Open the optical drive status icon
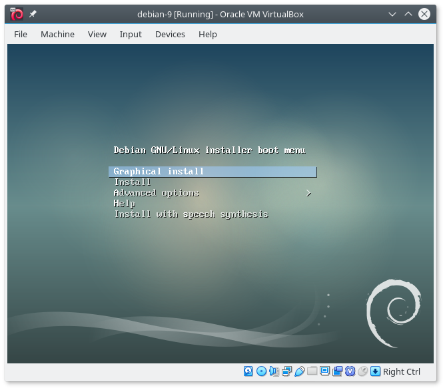This screenshot has width=445, height=390. (x=261, y=371)
